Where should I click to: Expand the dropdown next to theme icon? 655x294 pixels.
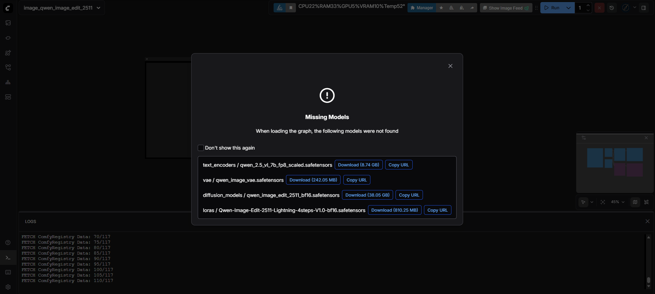click(634, 8)
